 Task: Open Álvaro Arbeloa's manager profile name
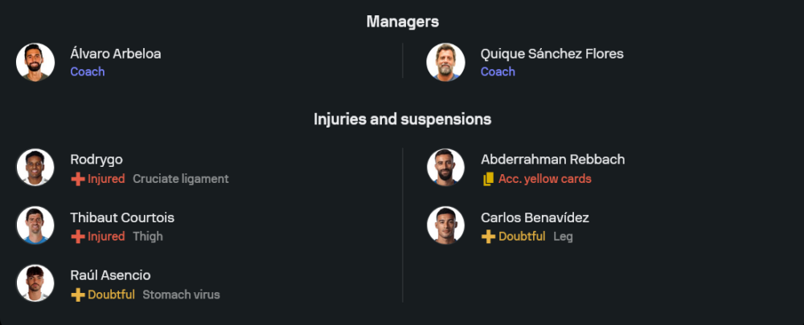pyautogui.click(x=115, y=54)
